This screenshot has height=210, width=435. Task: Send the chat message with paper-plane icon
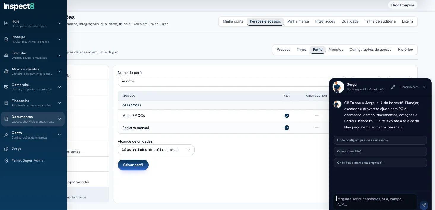[x=424, y=205]
